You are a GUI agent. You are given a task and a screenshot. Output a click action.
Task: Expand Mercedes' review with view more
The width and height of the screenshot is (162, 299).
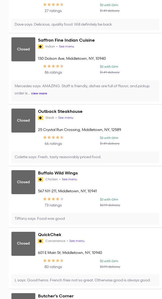pyautogui.click(x=39, y=93)
